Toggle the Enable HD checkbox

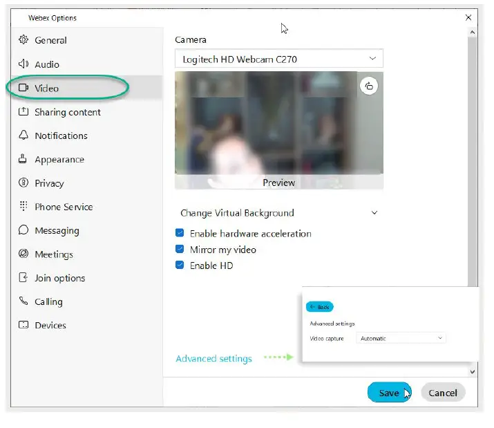(x=180, y=265)
